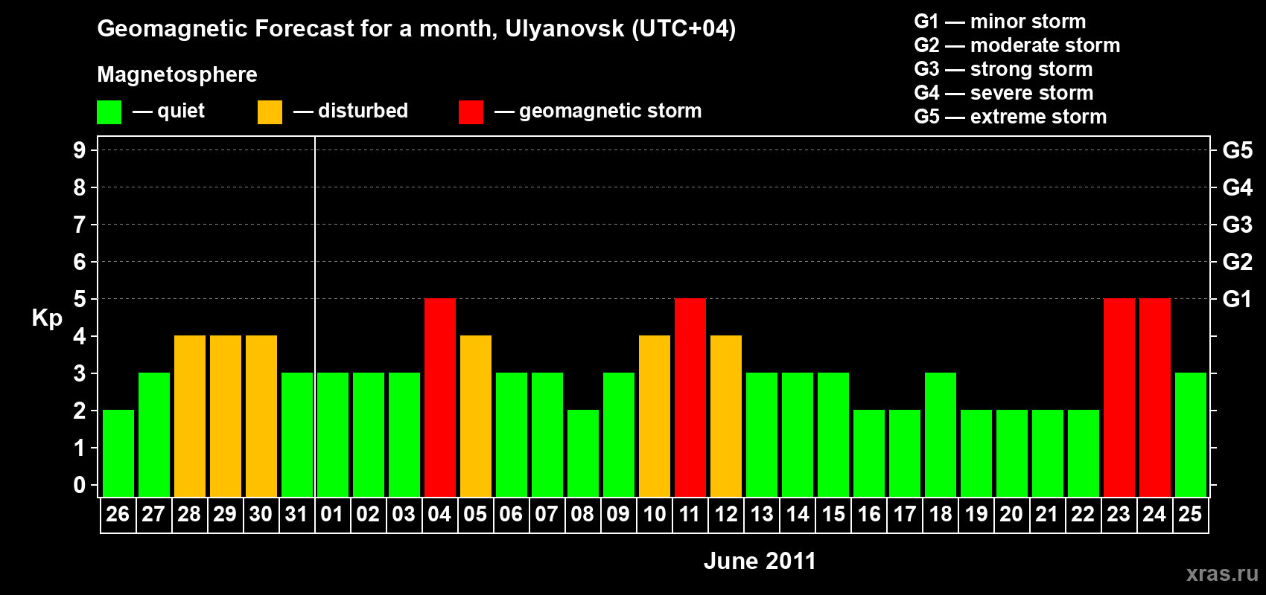Screen dimensions: 1266x595
Task: Click Kp value 9 on the axis
Action: tap(80, 150)
